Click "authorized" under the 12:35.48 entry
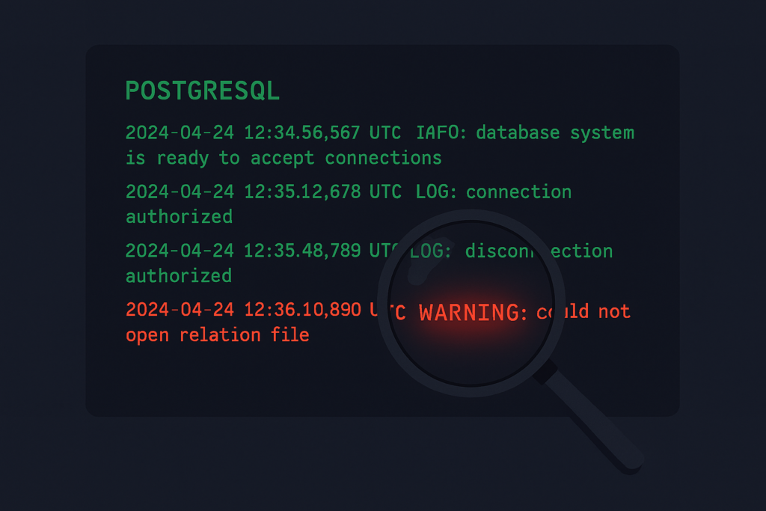The width and height of the screenshot is (766, 511). pyautogui.click(x=179, y=275)
